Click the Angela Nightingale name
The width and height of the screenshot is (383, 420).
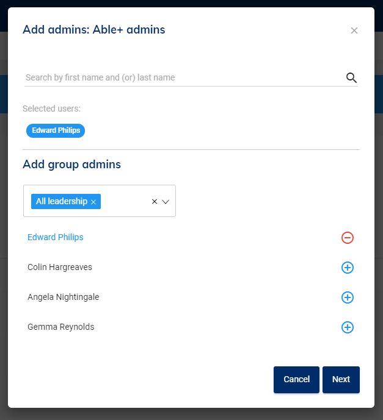63,297
